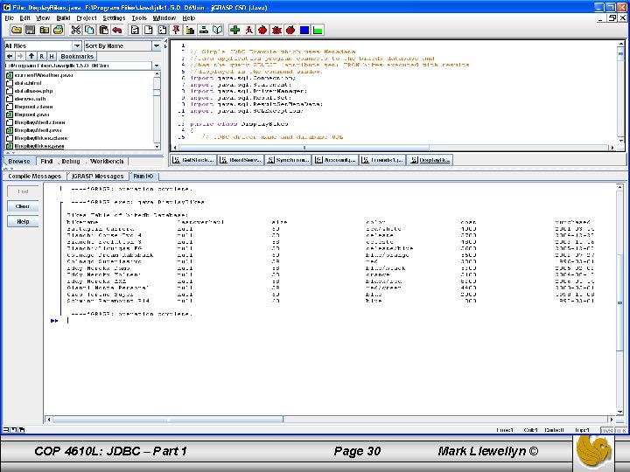Select the GetStock window button
Image resolution: width=630 pixels, height=472 pixels.
point(193,161)
